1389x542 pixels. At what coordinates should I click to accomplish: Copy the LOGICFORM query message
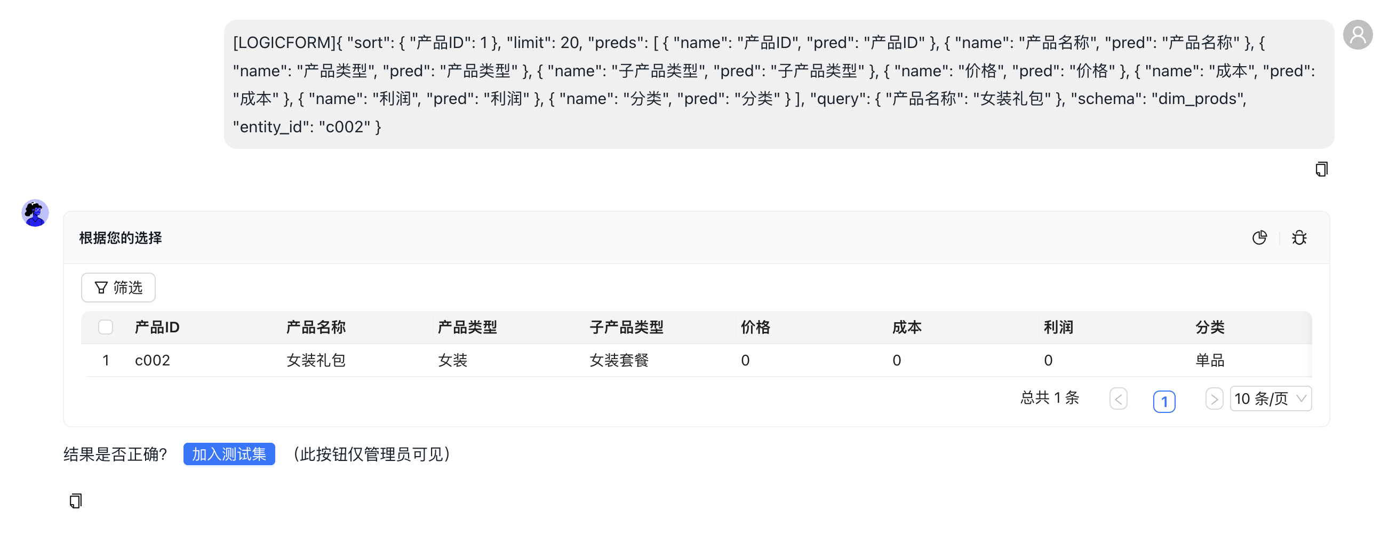click(x=1322, y=169)
